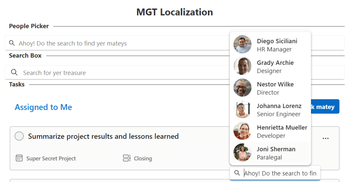Select Johanna Lorenz, Senior Engineer
This screenshot has height=182, width=347.
click(x=278, y=110)
